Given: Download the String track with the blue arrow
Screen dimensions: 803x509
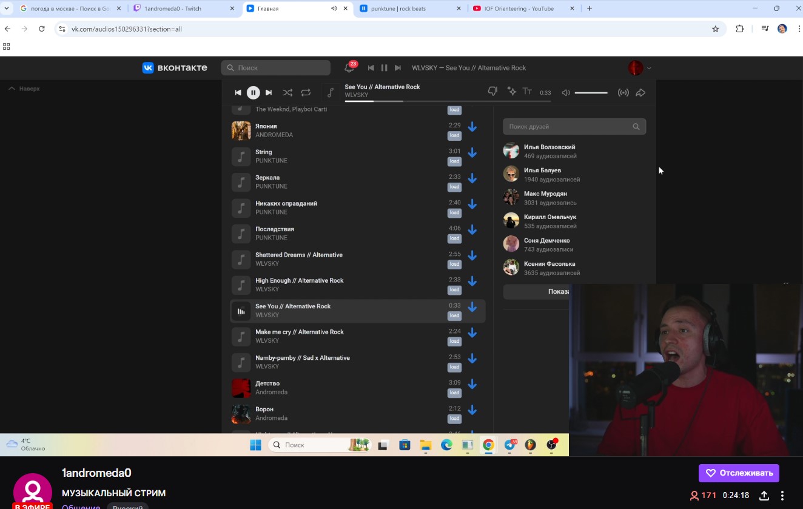Looking at the screenshot, I should coord(472,153).
